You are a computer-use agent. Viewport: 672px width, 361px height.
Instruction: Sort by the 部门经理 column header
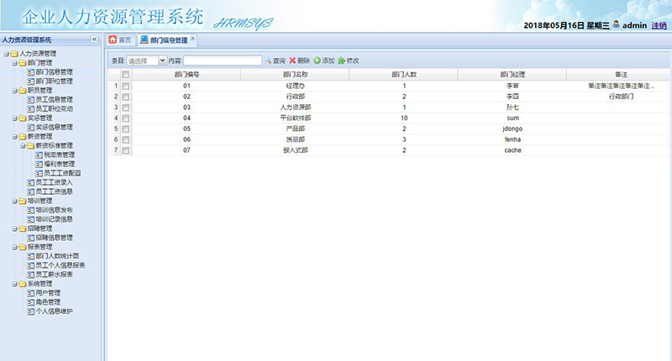point(512,75)
